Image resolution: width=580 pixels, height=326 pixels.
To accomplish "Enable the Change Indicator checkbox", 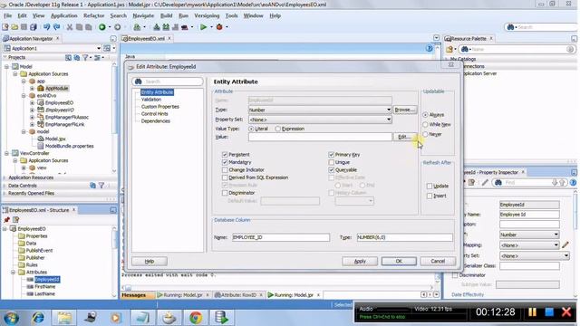I will [225, 170].
